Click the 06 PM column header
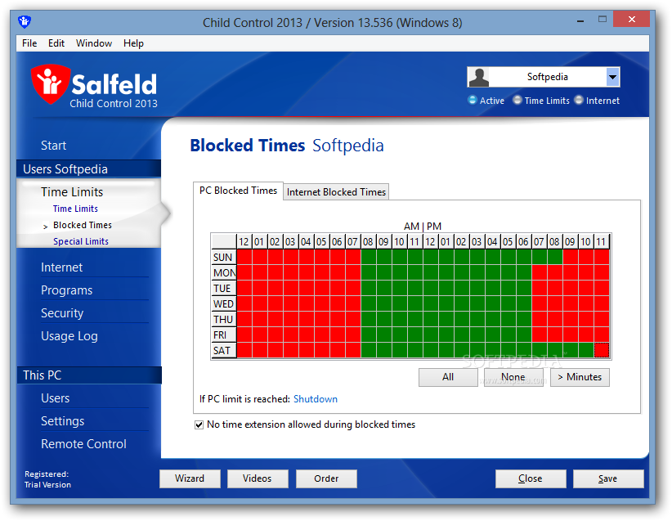The height and width of the screenshot is (521, 672). [x=524, y=242]
